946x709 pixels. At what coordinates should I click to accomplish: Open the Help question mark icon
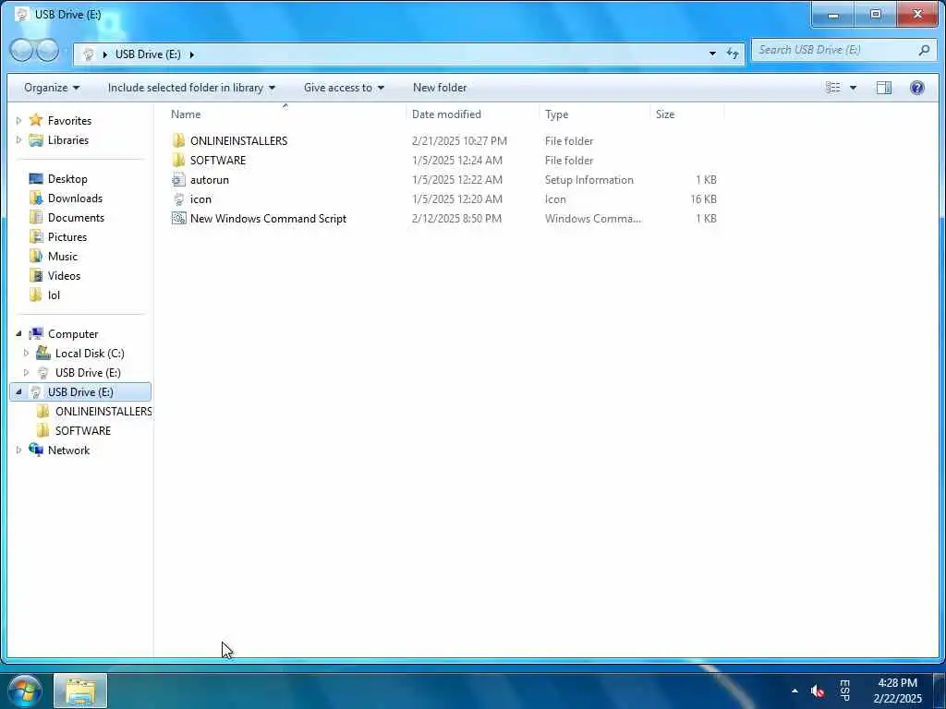point(917,88)
